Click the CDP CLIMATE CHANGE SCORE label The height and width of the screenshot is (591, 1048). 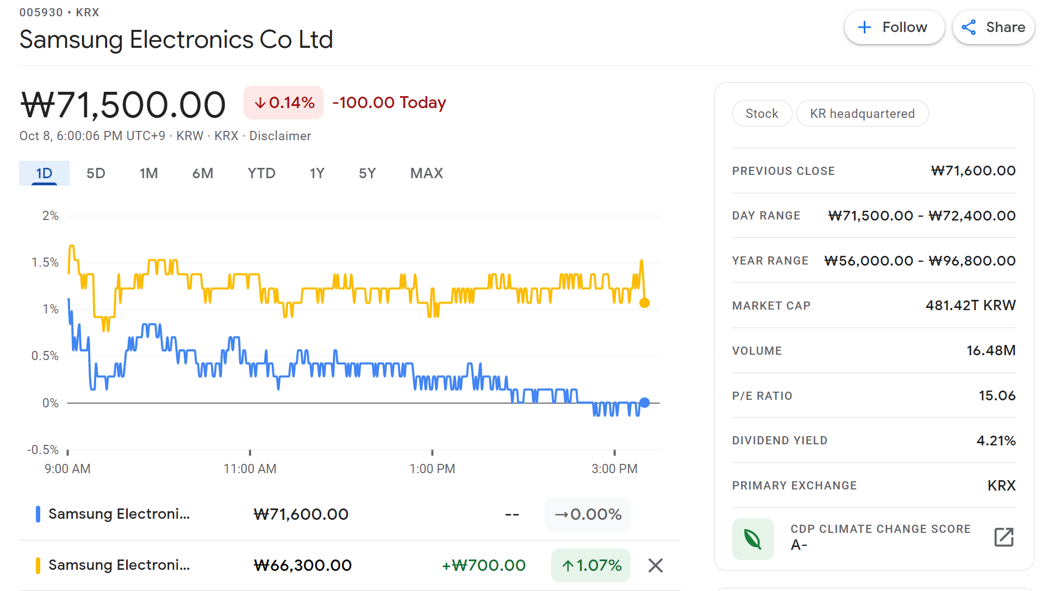881,529
